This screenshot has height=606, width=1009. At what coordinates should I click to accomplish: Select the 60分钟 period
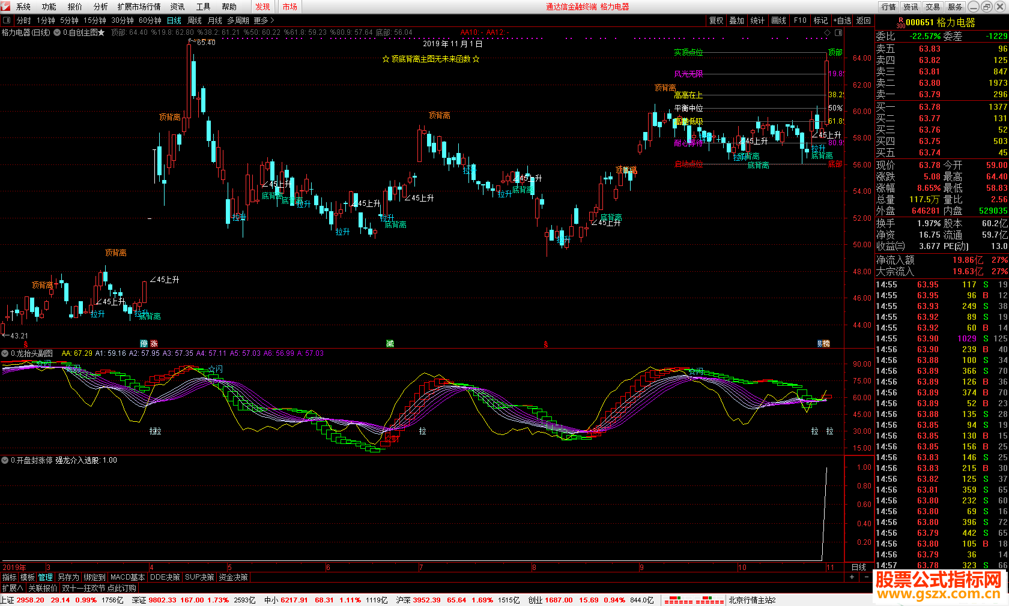(x=150, y=20)
